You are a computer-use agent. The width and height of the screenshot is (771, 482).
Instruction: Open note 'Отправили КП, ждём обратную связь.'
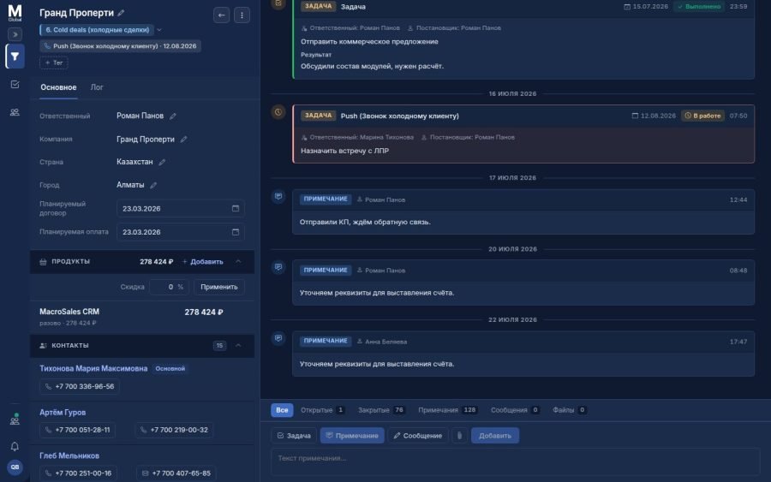pyautogui.click(x=523, y=211)
